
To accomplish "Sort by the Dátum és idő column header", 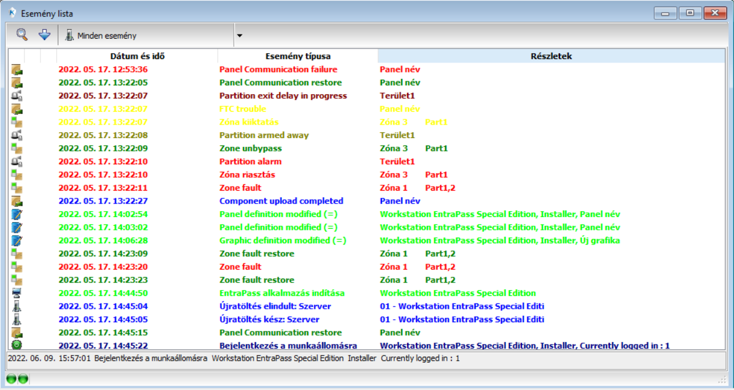I will pos(137,56).
